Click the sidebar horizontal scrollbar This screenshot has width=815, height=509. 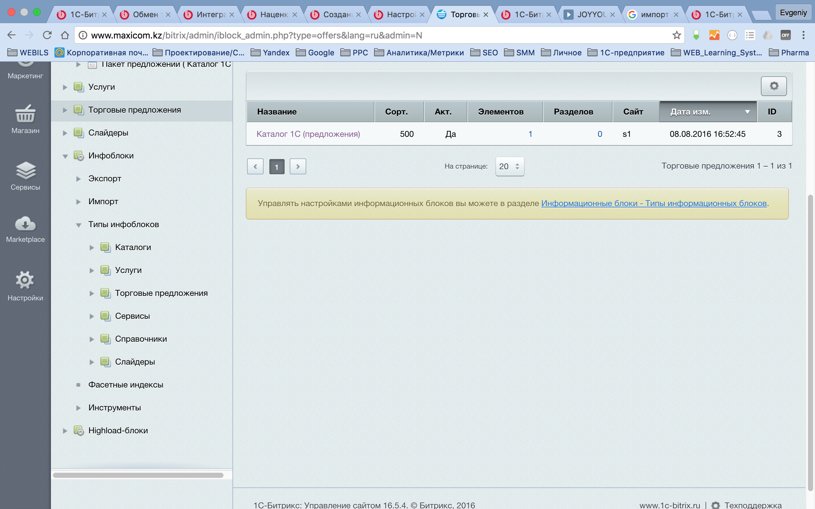[138, 475]
